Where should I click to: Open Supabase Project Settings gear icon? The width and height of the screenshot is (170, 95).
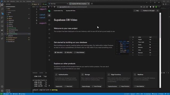coord(49,60)
